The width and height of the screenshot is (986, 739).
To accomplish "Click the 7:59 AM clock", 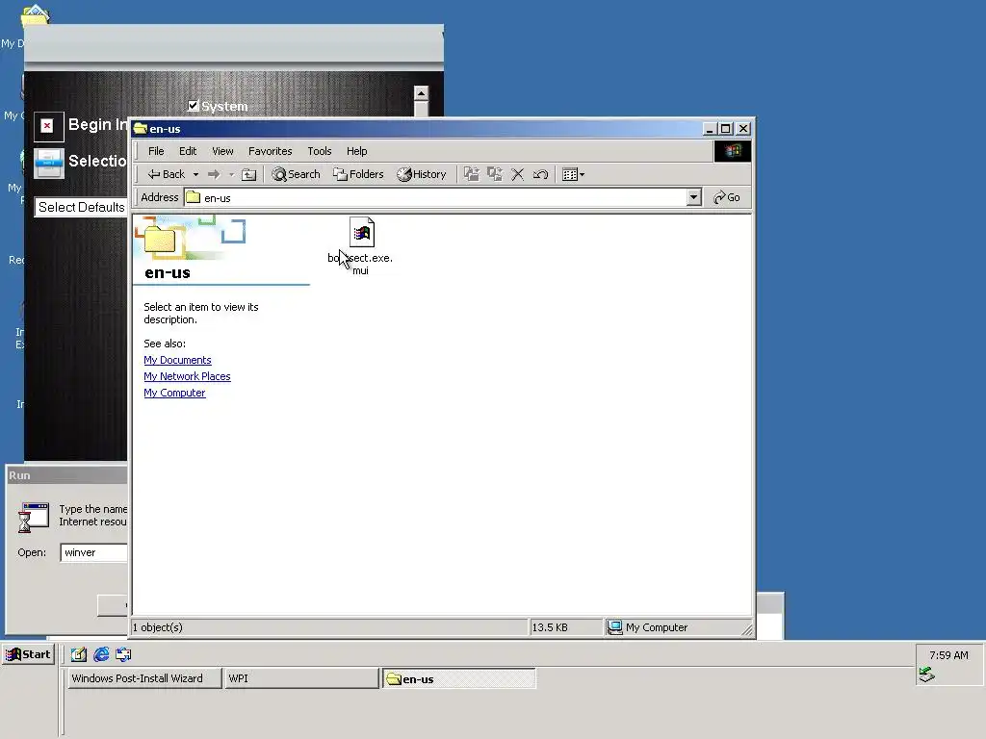I will (x=948, y=654).
